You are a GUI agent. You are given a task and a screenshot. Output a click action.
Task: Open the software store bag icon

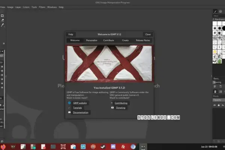coord(73,147)
